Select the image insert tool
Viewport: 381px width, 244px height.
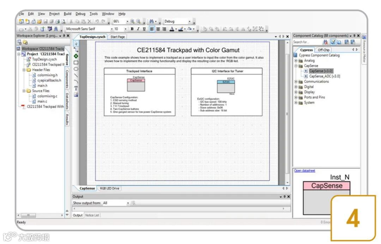[76, 95]
